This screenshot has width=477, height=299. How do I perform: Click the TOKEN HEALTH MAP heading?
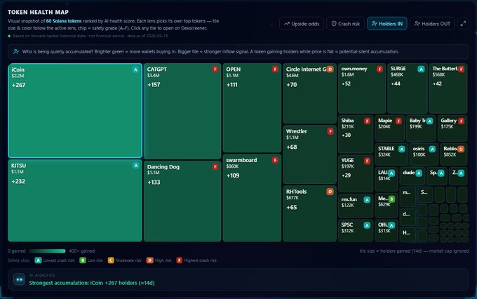[38, 12]
